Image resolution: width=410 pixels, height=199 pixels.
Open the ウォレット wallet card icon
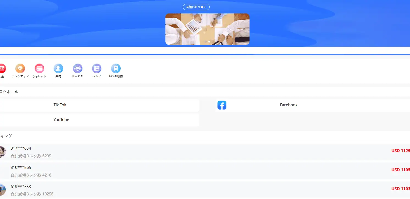click(39, 69)
